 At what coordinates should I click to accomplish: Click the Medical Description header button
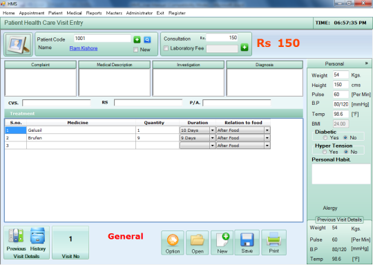click(x=115, y=65)
